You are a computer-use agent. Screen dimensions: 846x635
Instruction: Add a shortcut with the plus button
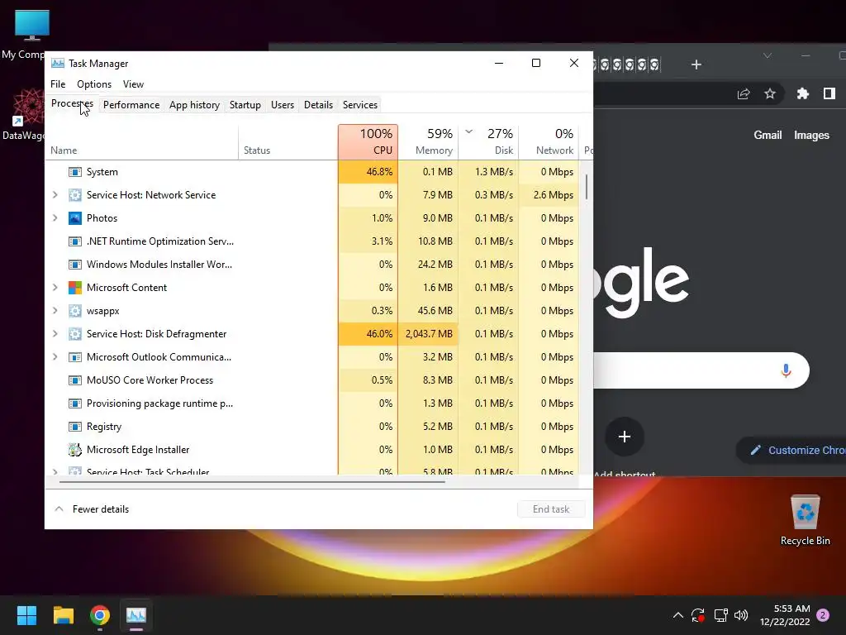pyautogui.click(x=625, y=437)
